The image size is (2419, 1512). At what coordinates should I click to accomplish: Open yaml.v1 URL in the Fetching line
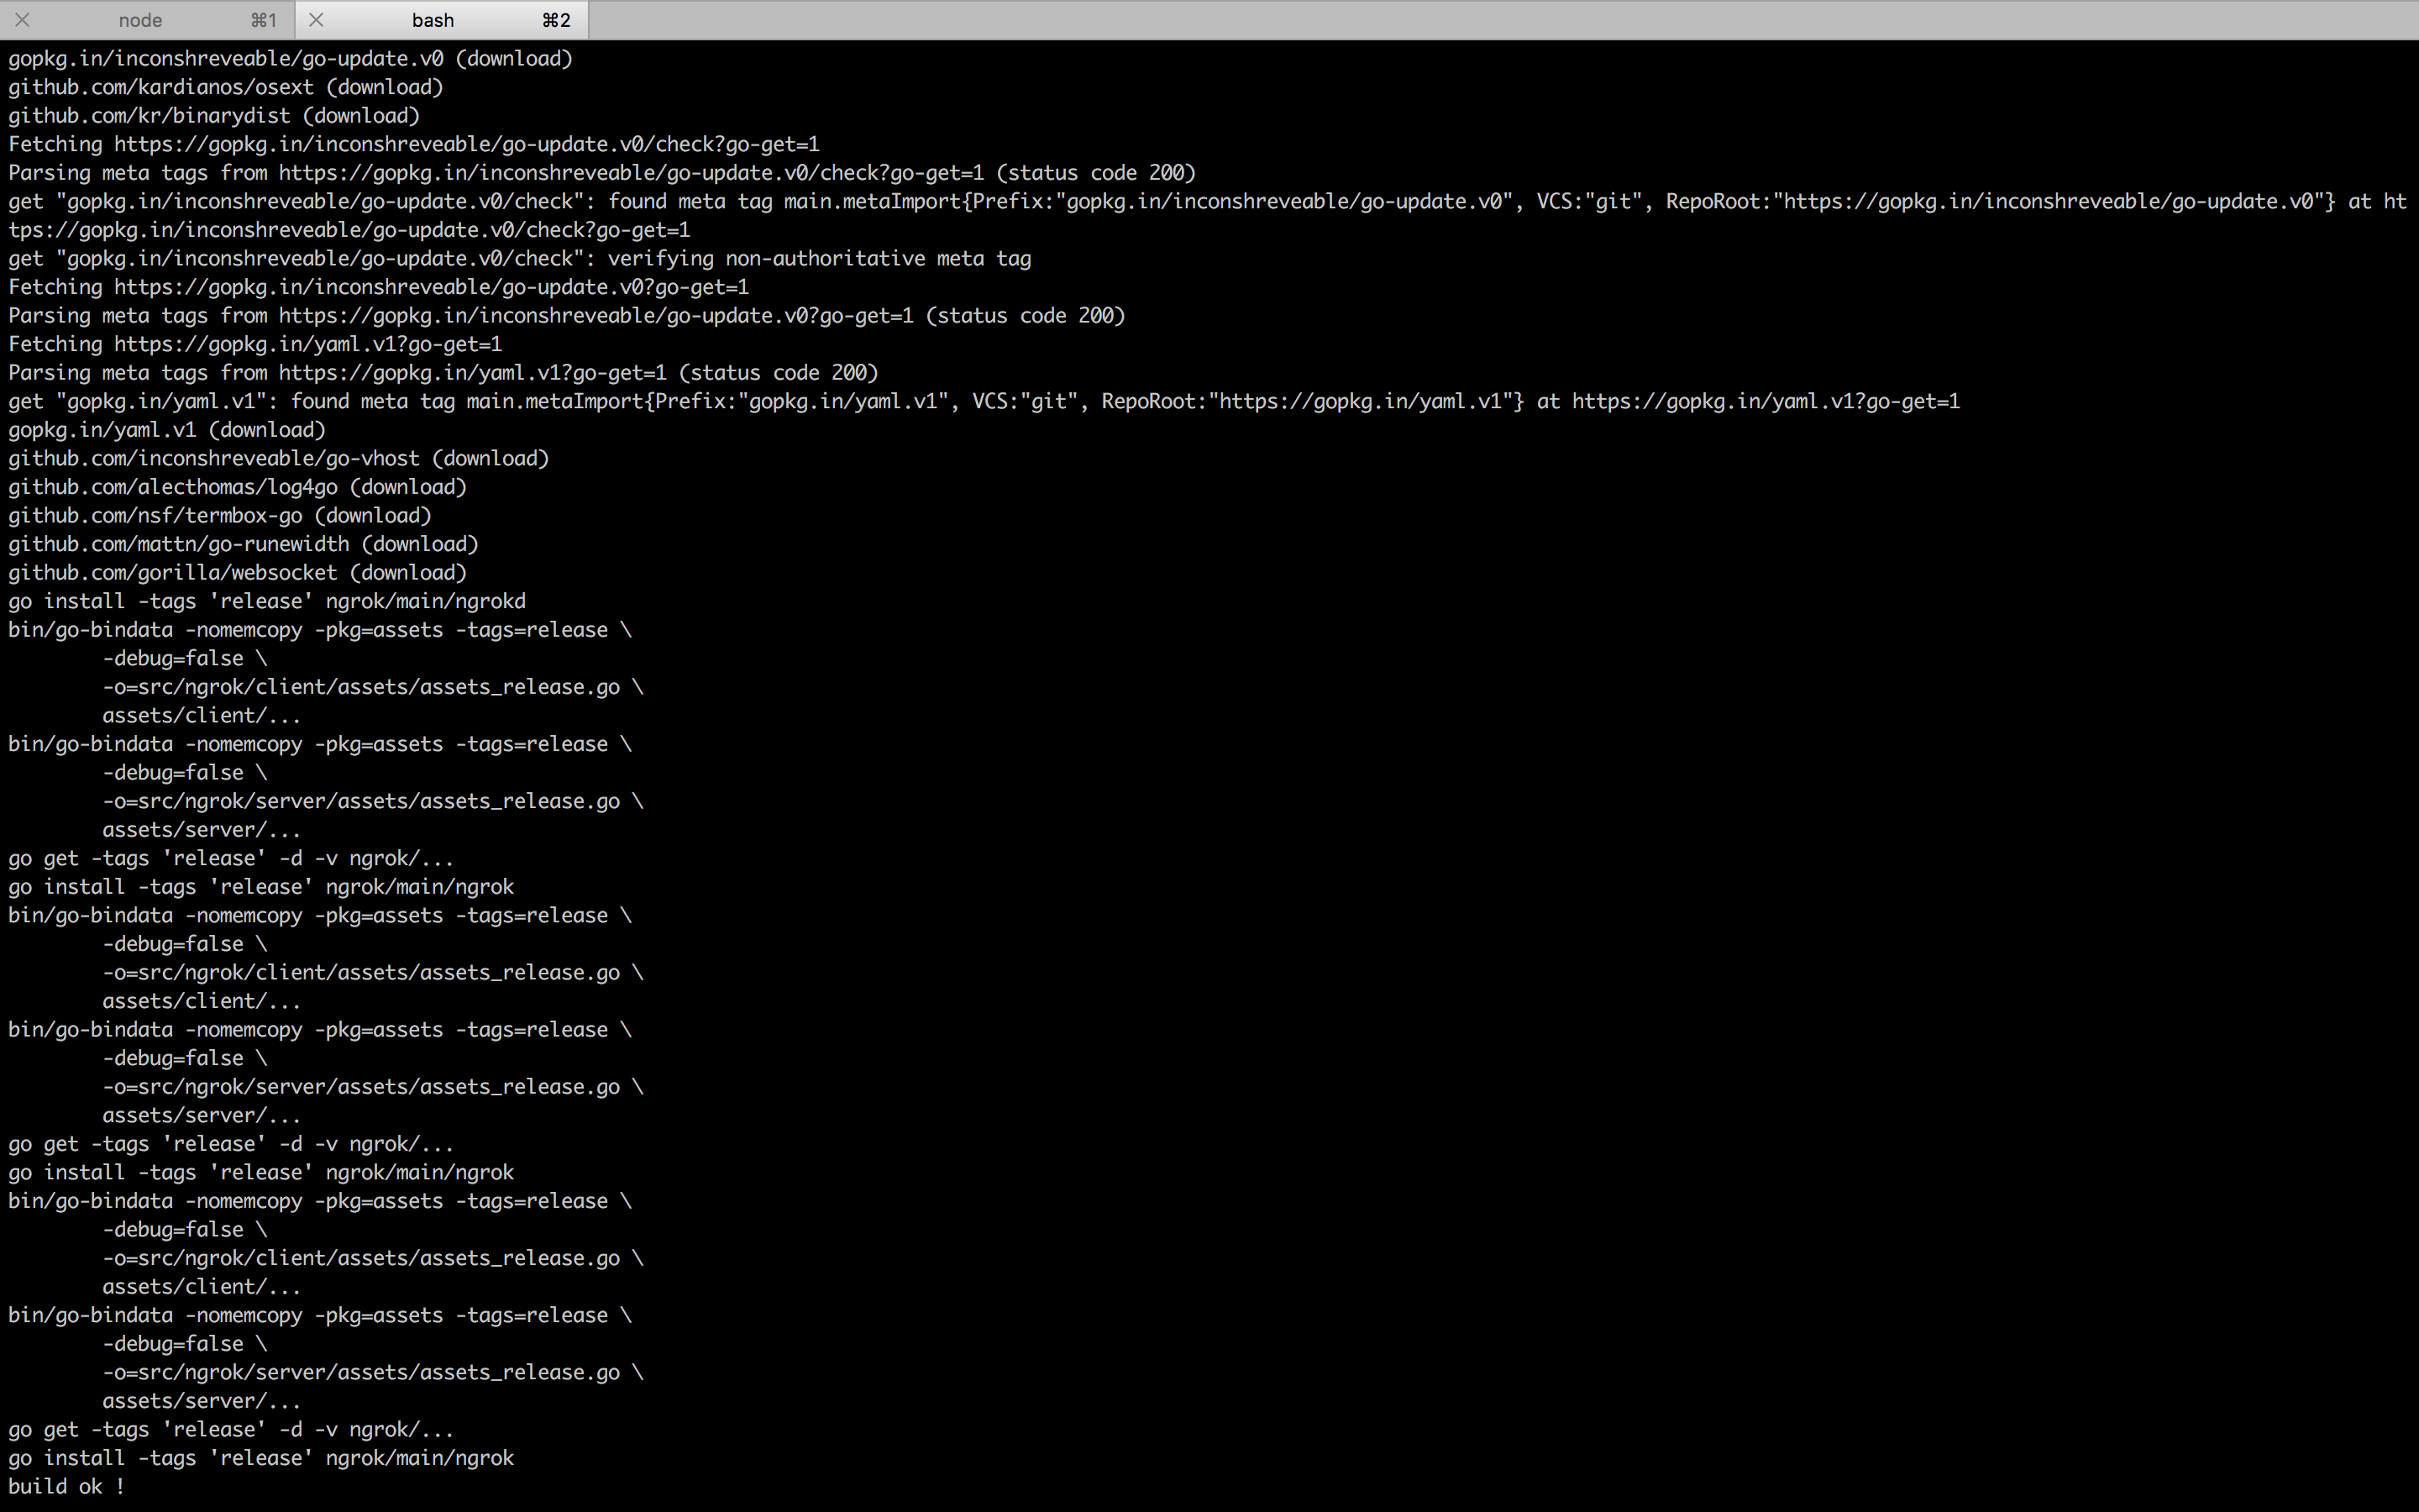(308, 344)
